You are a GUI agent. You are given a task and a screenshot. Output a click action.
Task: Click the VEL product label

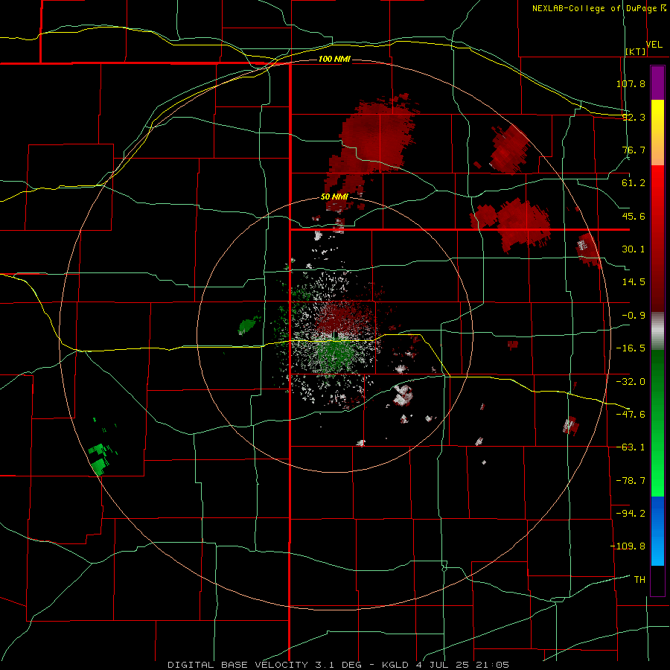[654, 45]
